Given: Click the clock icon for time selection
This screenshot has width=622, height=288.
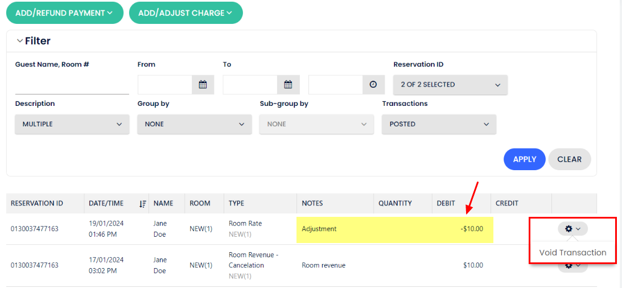Looking at the screenshot, I should point(373,85).
